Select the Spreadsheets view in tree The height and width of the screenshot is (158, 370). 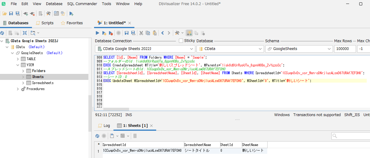click(x=42, y=83)
